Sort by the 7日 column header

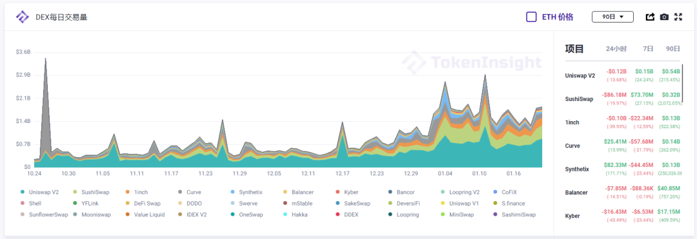[648, 49]
